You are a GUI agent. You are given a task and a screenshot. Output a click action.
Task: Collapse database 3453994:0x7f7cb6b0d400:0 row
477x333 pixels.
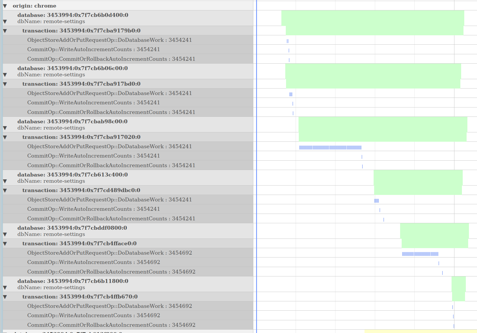tap(5, 22)
